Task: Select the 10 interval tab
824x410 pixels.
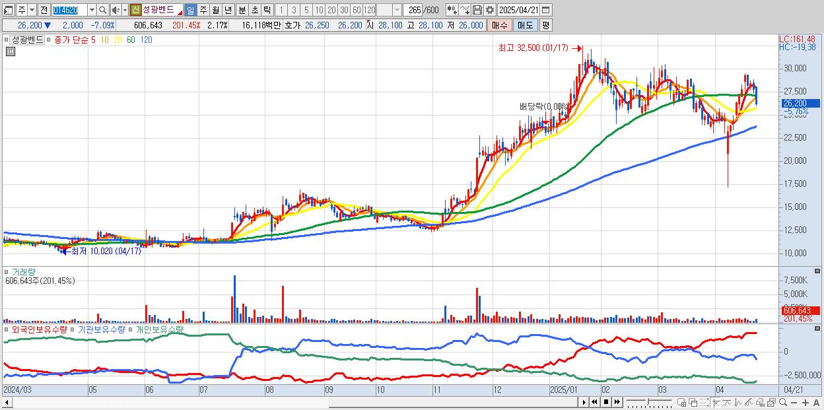Action: pos(319,10)
